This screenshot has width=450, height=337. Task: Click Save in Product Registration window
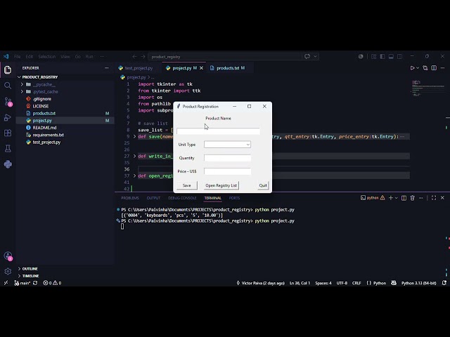click(187, 185)
